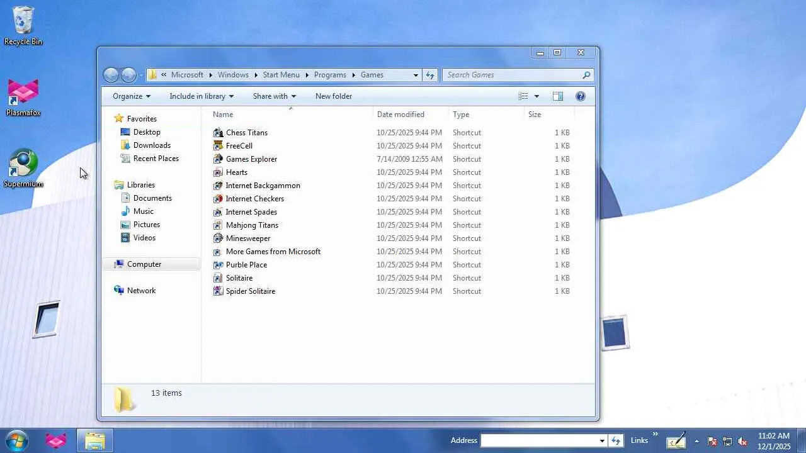Screen dimensions: 806x453
Task: Open the Include in library dropdown
Action: (x=201, y=96)
